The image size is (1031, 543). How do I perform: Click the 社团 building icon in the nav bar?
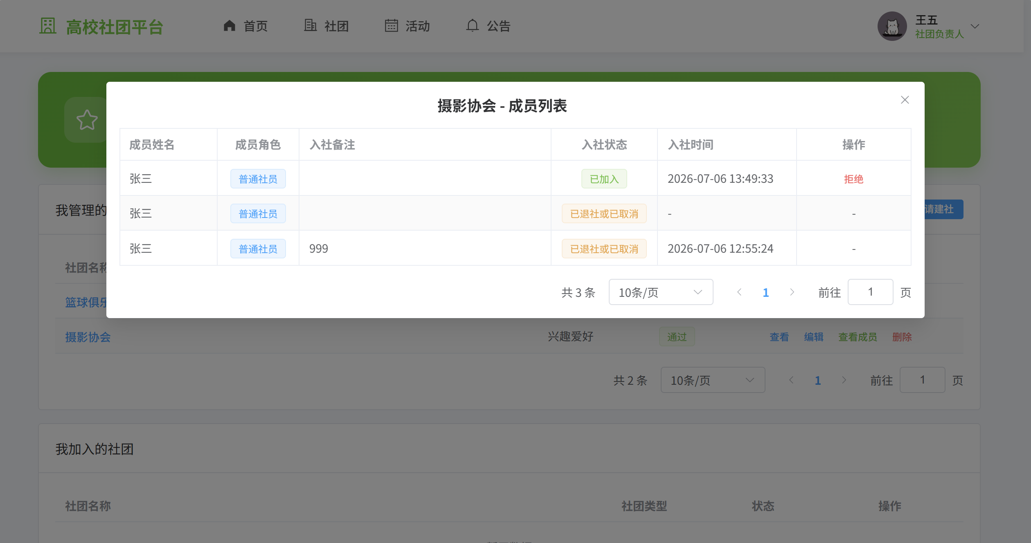310,26
